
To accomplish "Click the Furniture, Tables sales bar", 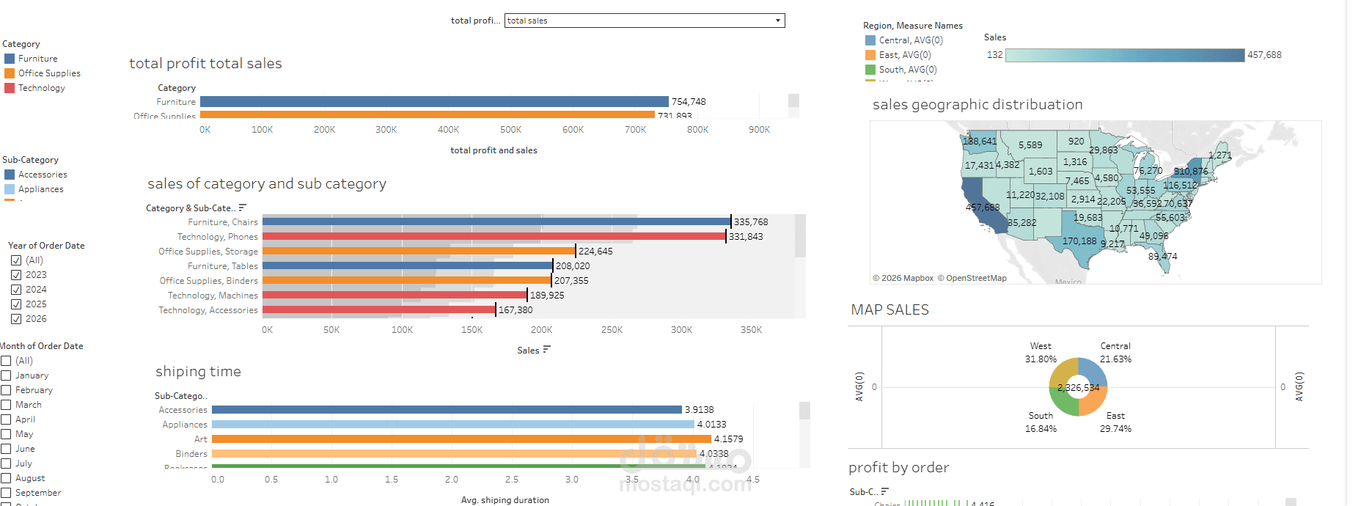I will [x=408, y=265].
